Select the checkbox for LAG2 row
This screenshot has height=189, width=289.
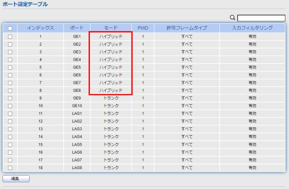[x=10, y=122]
